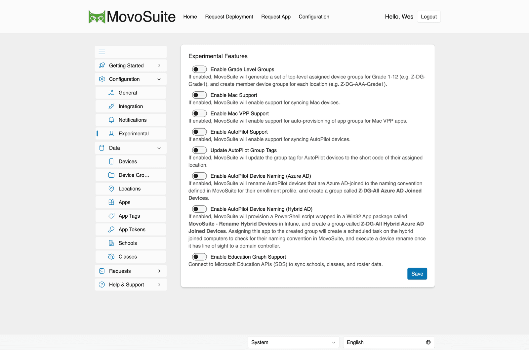The height and width of the screenshot is (350, 529).
Task: Click the Integration plug icon
Action: pyautogui.click(x=111, y=106)
